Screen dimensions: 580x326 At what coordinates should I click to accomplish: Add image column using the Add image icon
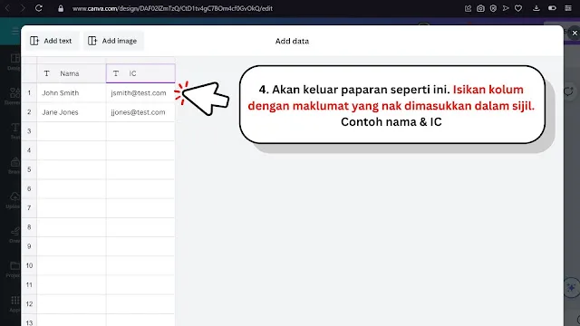(92, 41)
